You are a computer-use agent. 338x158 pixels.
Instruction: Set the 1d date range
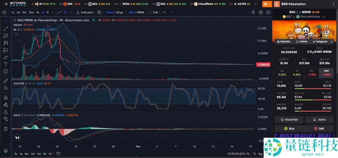point(50,154)
